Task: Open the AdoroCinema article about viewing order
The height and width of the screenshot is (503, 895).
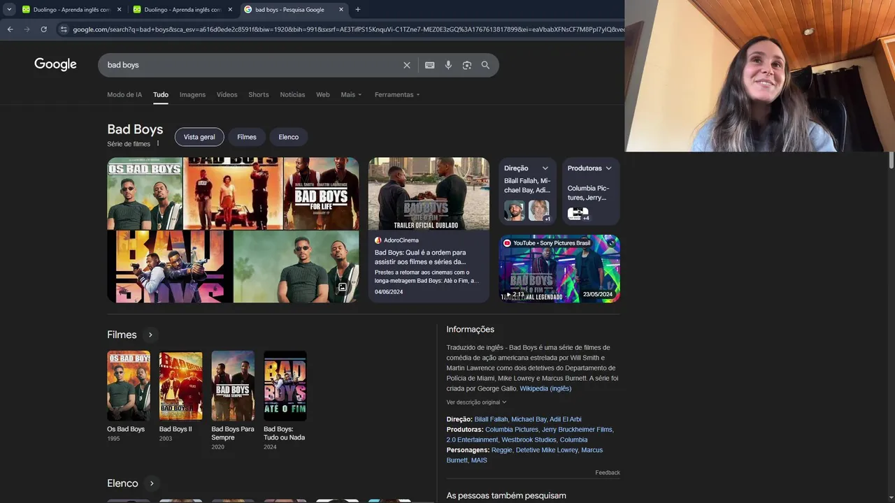Action: tap(429, 230)
